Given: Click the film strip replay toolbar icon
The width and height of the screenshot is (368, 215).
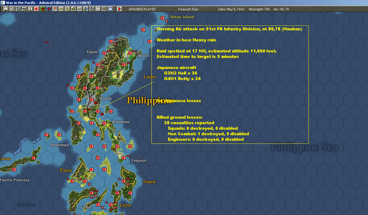Looking at the screenshot, I should [x=104, y=9].
